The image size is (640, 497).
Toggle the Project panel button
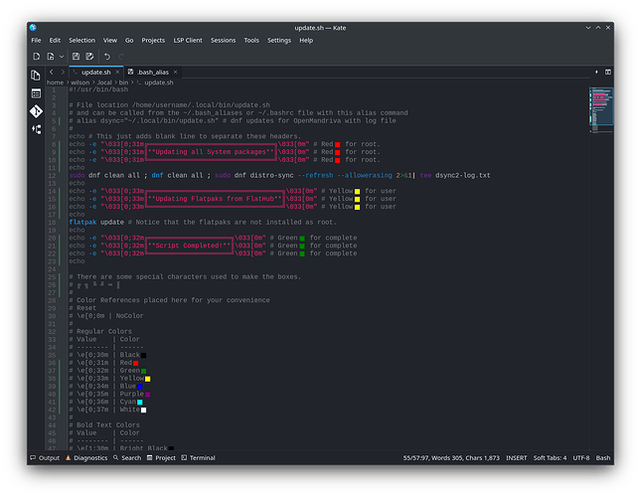[161, 458]
